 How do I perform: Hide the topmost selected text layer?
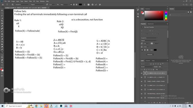[141, 73]
